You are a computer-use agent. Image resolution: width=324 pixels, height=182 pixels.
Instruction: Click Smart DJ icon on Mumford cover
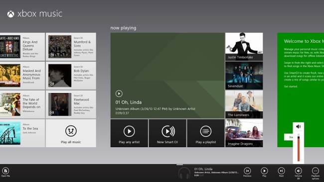(52, 55)
